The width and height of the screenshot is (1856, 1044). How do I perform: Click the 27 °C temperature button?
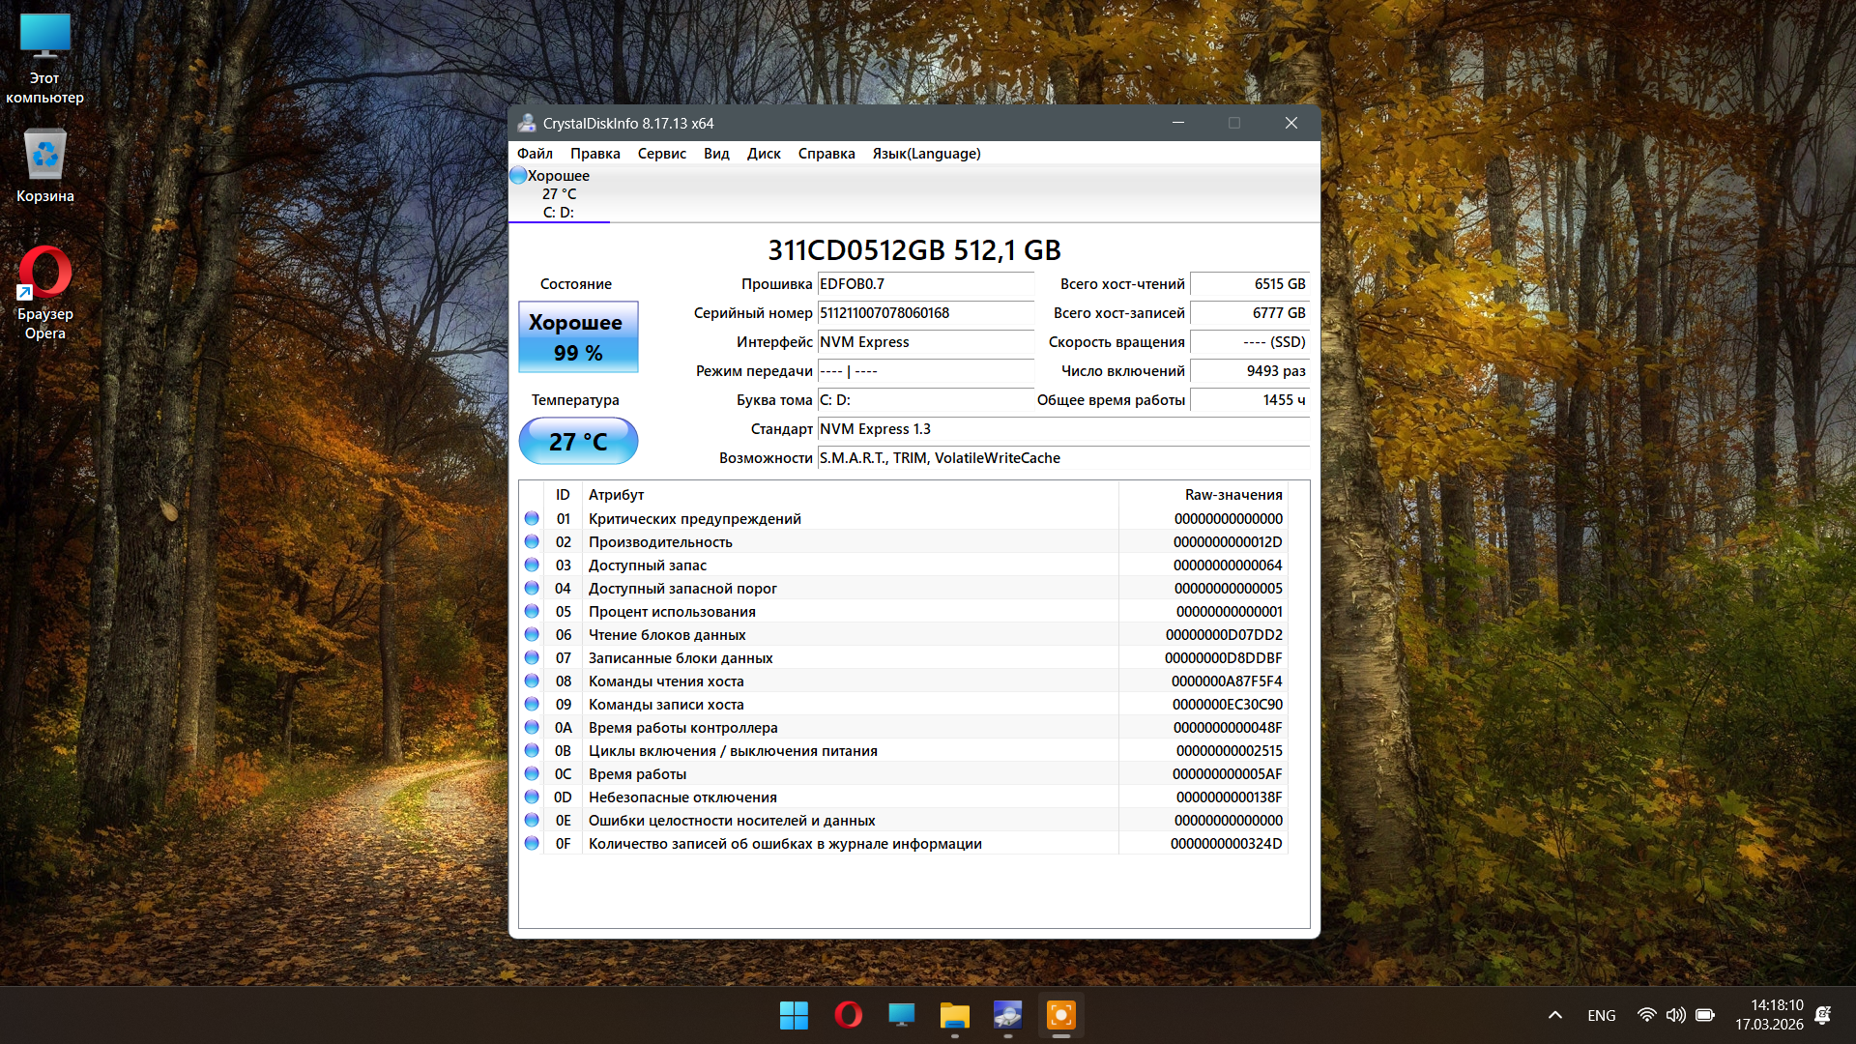click(578, 442)
